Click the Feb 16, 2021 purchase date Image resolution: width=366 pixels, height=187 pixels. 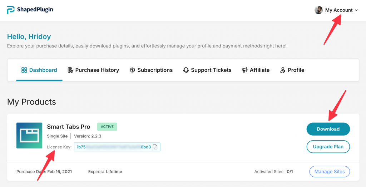(x=60, y=172)
